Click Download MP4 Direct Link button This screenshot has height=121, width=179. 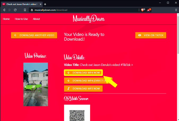[88, 81]
